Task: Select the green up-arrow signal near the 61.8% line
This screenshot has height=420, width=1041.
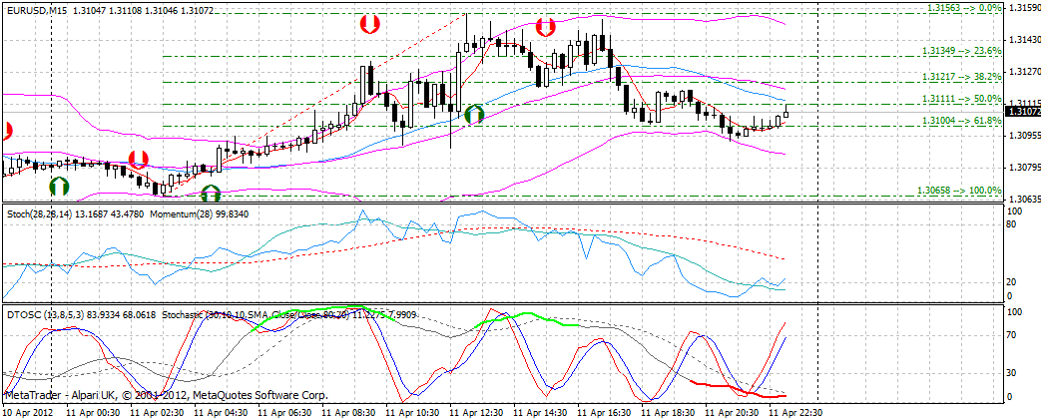Action: [474, 114]
